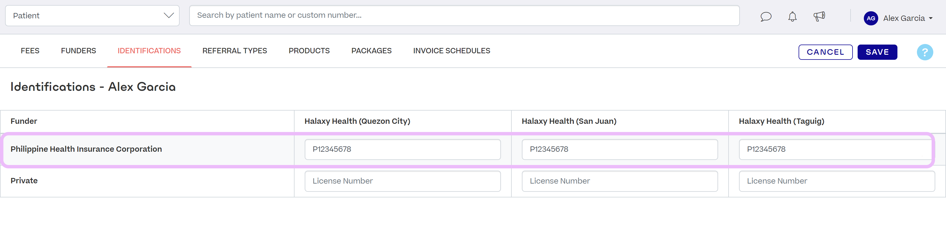
Task: Click the Halaxy Health (San Juan) header
Action: coord(569,121)
